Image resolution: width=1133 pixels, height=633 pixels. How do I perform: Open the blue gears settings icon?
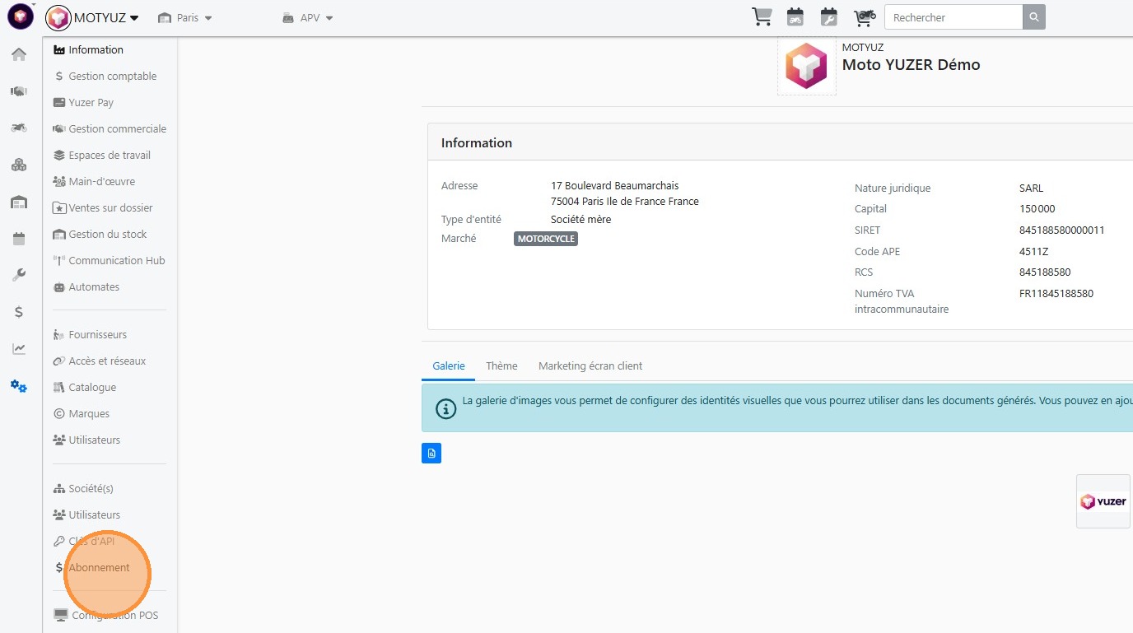coord(19,386)
